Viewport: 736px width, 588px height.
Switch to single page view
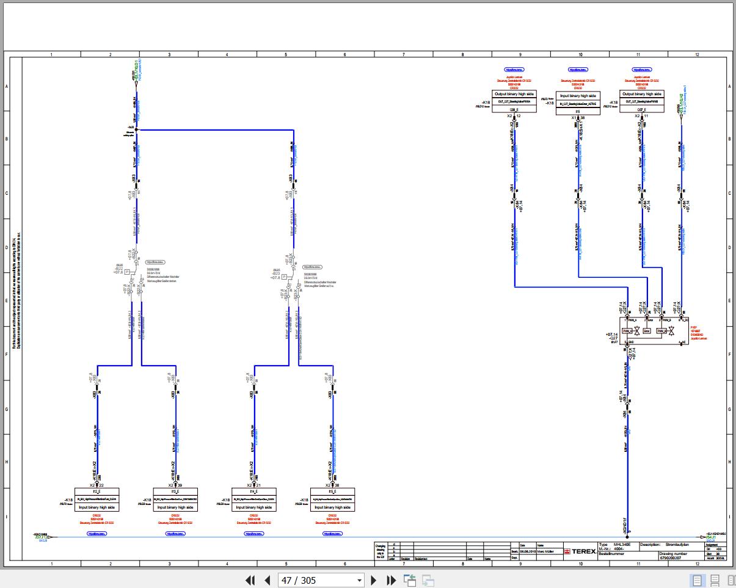coord(697,580)
